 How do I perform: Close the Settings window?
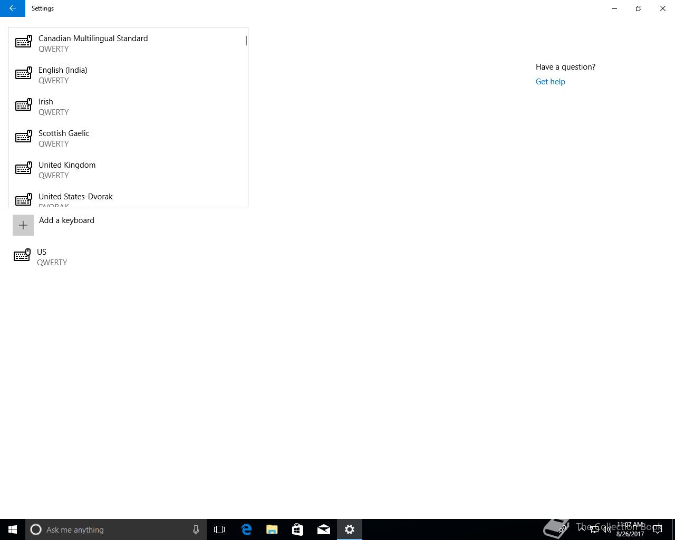pos(663,8)
